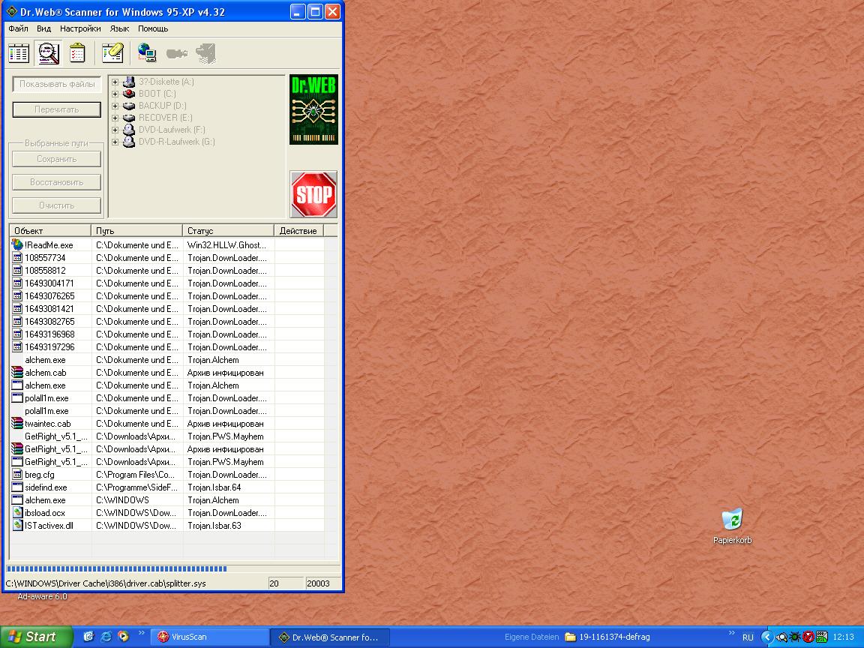864x648 pixels.
Task: Click the PPP DSL connection tray icon
Action: (822, 637)
